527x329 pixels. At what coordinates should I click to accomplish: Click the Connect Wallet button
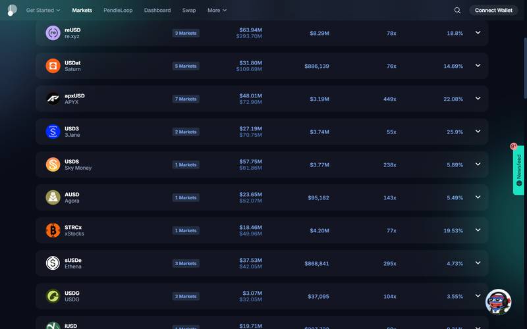coord(493,11)
